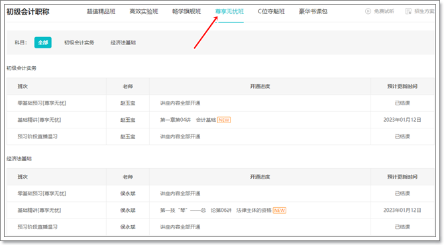
Task: Click 预计更新时间 header in second table
Action: (x=402, y=177)
